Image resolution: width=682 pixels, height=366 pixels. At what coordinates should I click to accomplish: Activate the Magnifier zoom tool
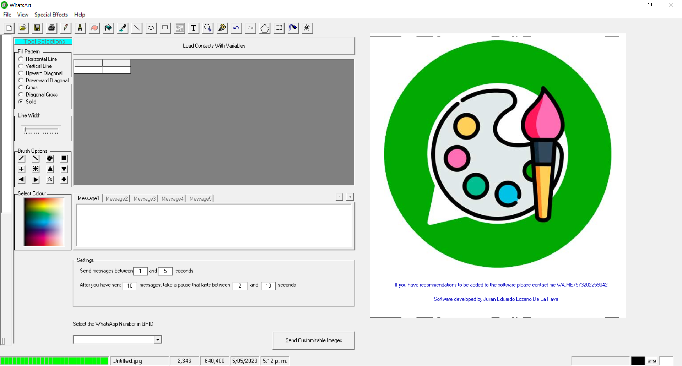pyautogui.click(x=208, y=28)
